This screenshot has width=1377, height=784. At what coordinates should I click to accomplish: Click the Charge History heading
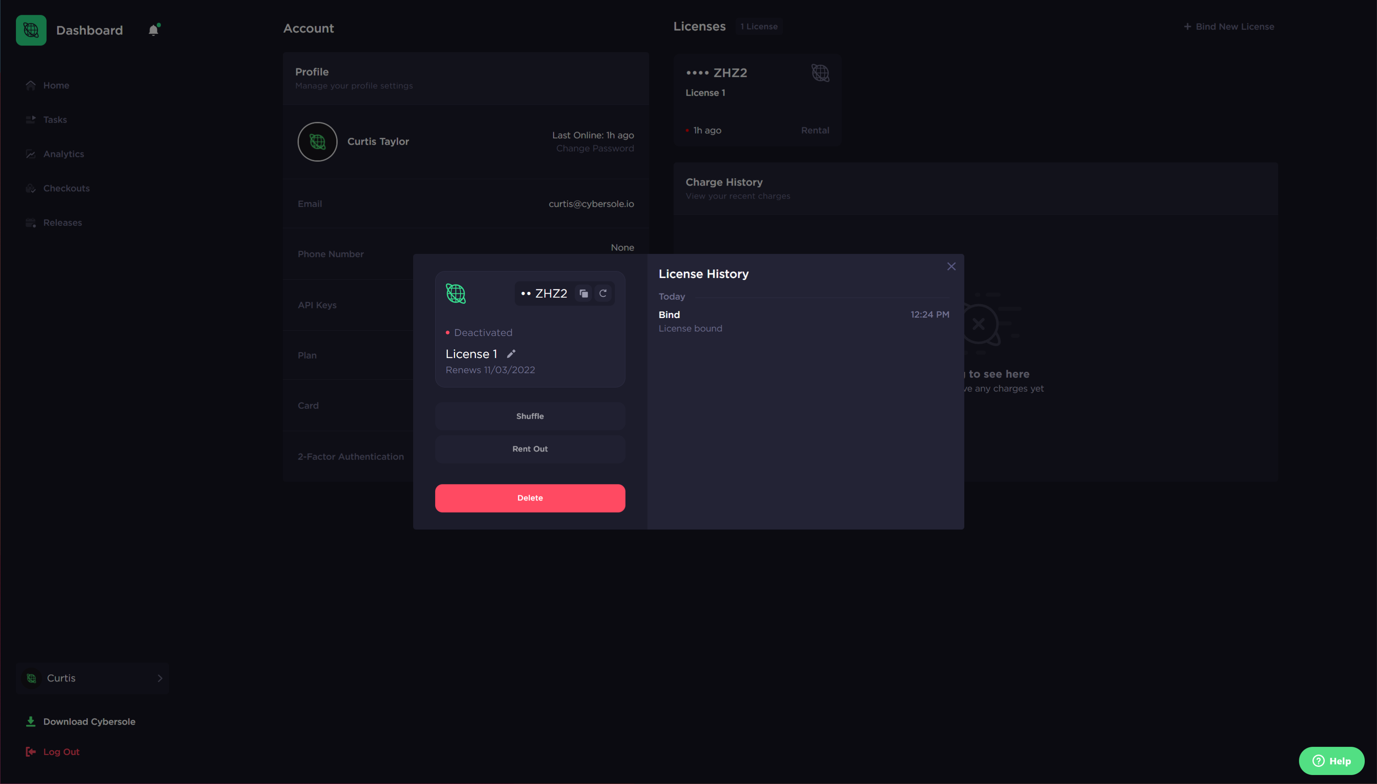coord(724,182)
